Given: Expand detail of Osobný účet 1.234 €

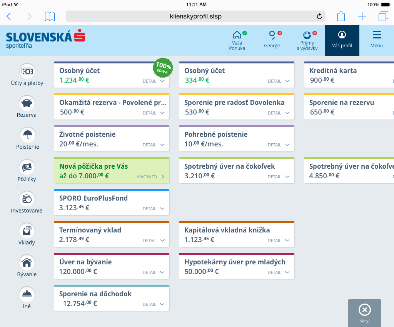Looking at the screenshot, I should pyautogui.click(x=154, y=81).
